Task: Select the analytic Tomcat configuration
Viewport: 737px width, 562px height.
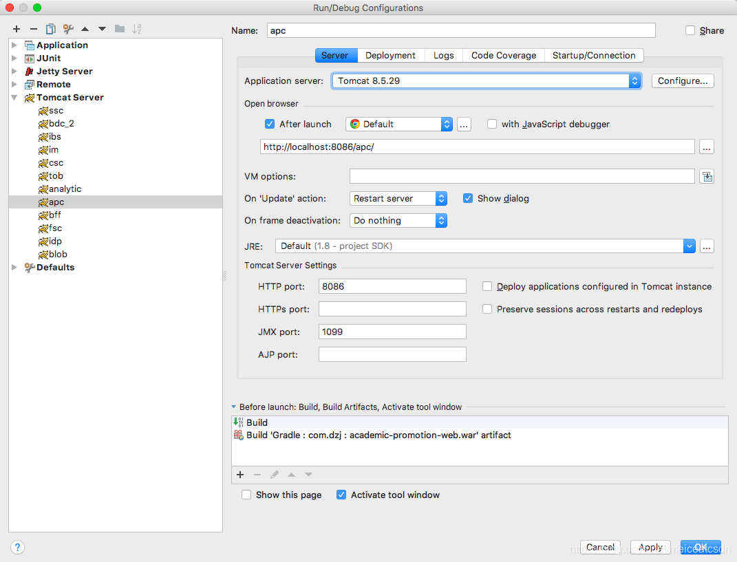Action: pyautogui.click(x=115, y=189)
